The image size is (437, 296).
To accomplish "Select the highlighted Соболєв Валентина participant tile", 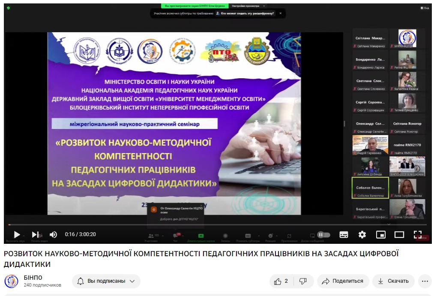I will pos(370,188).
